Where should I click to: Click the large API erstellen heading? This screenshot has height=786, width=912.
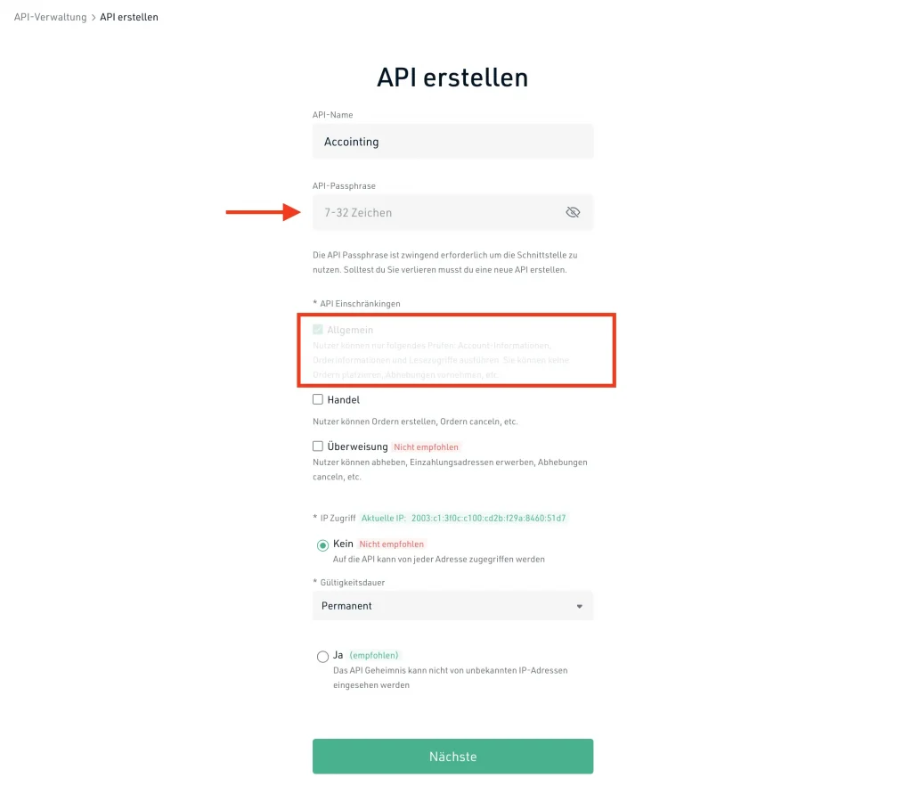tap(452, 78)
